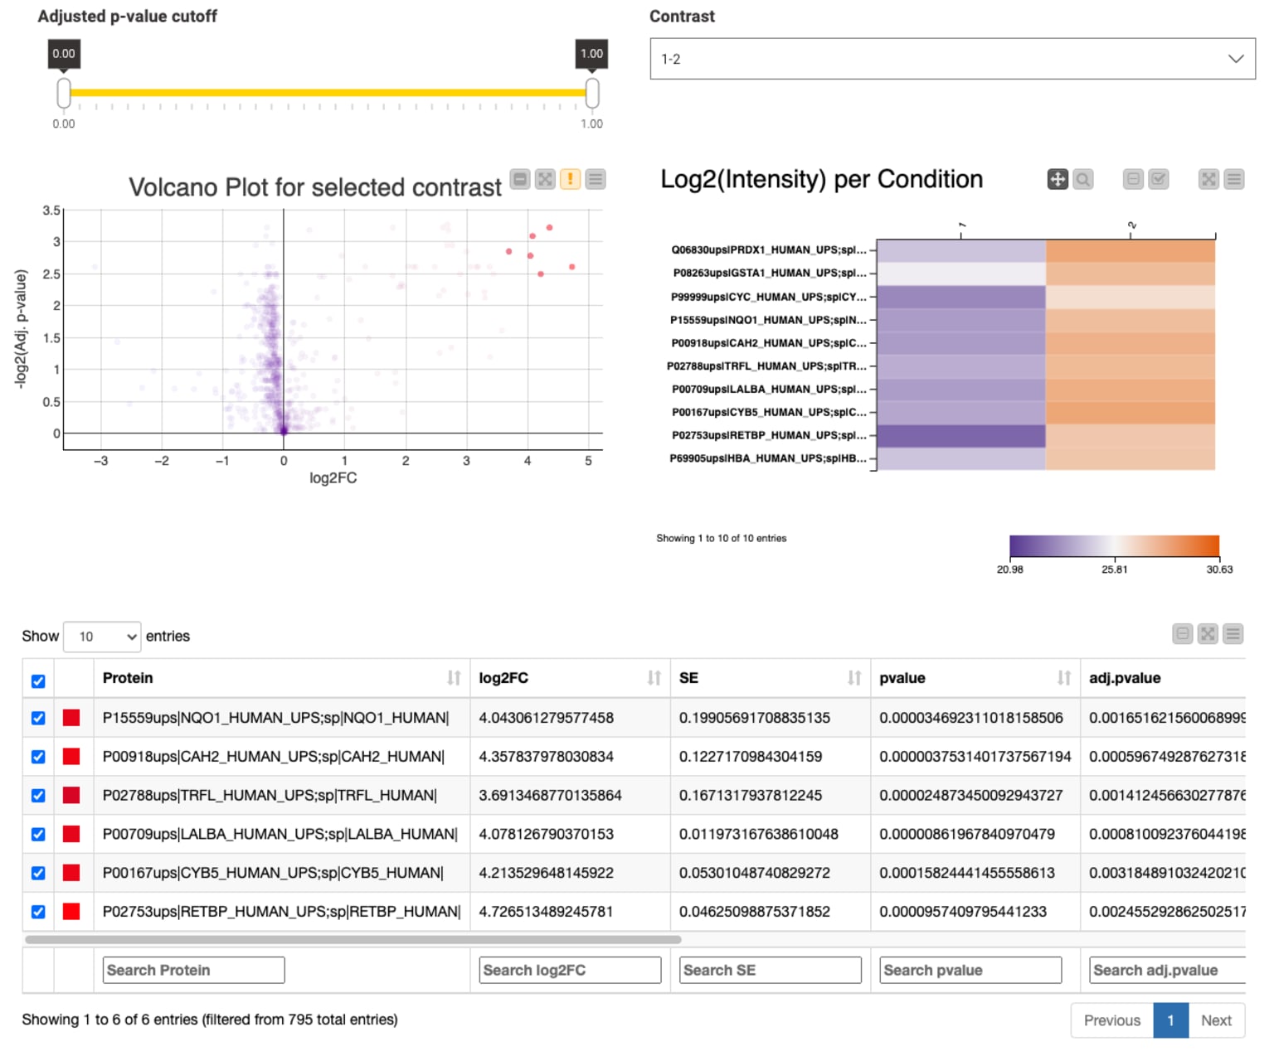Viewport: 1274px width, 1056px height.
Task: Click the left handle of p-value cutoff slider
Action: (64, 93)
